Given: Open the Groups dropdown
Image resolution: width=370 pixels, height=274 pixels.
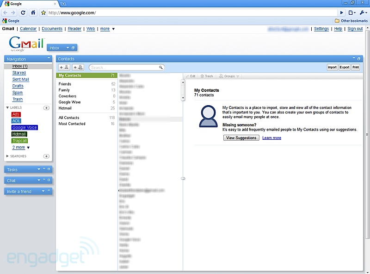Looking at the screenshot, I should 229,76.
